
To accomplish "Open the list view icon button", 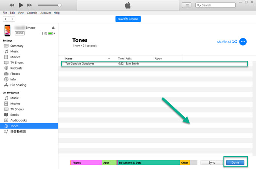I will click(x=187, y=5).
